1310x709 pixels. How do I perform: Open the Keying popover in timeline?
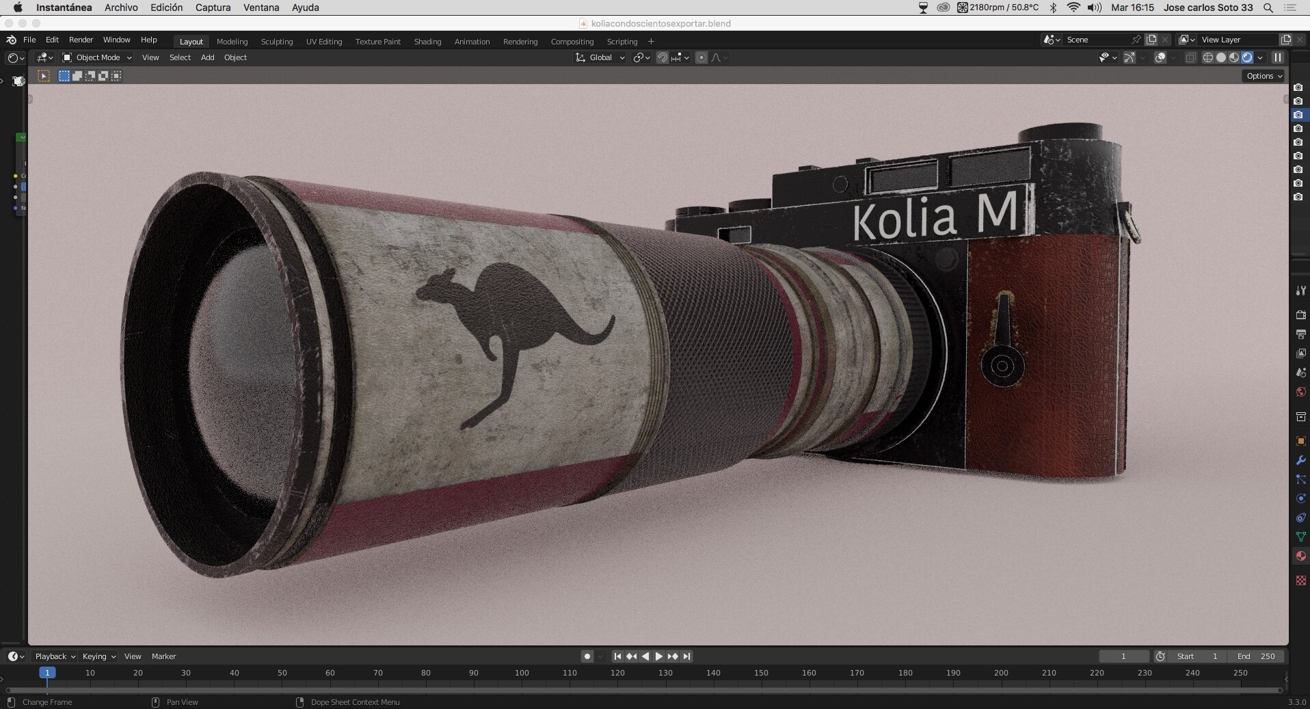coord(98,656)
